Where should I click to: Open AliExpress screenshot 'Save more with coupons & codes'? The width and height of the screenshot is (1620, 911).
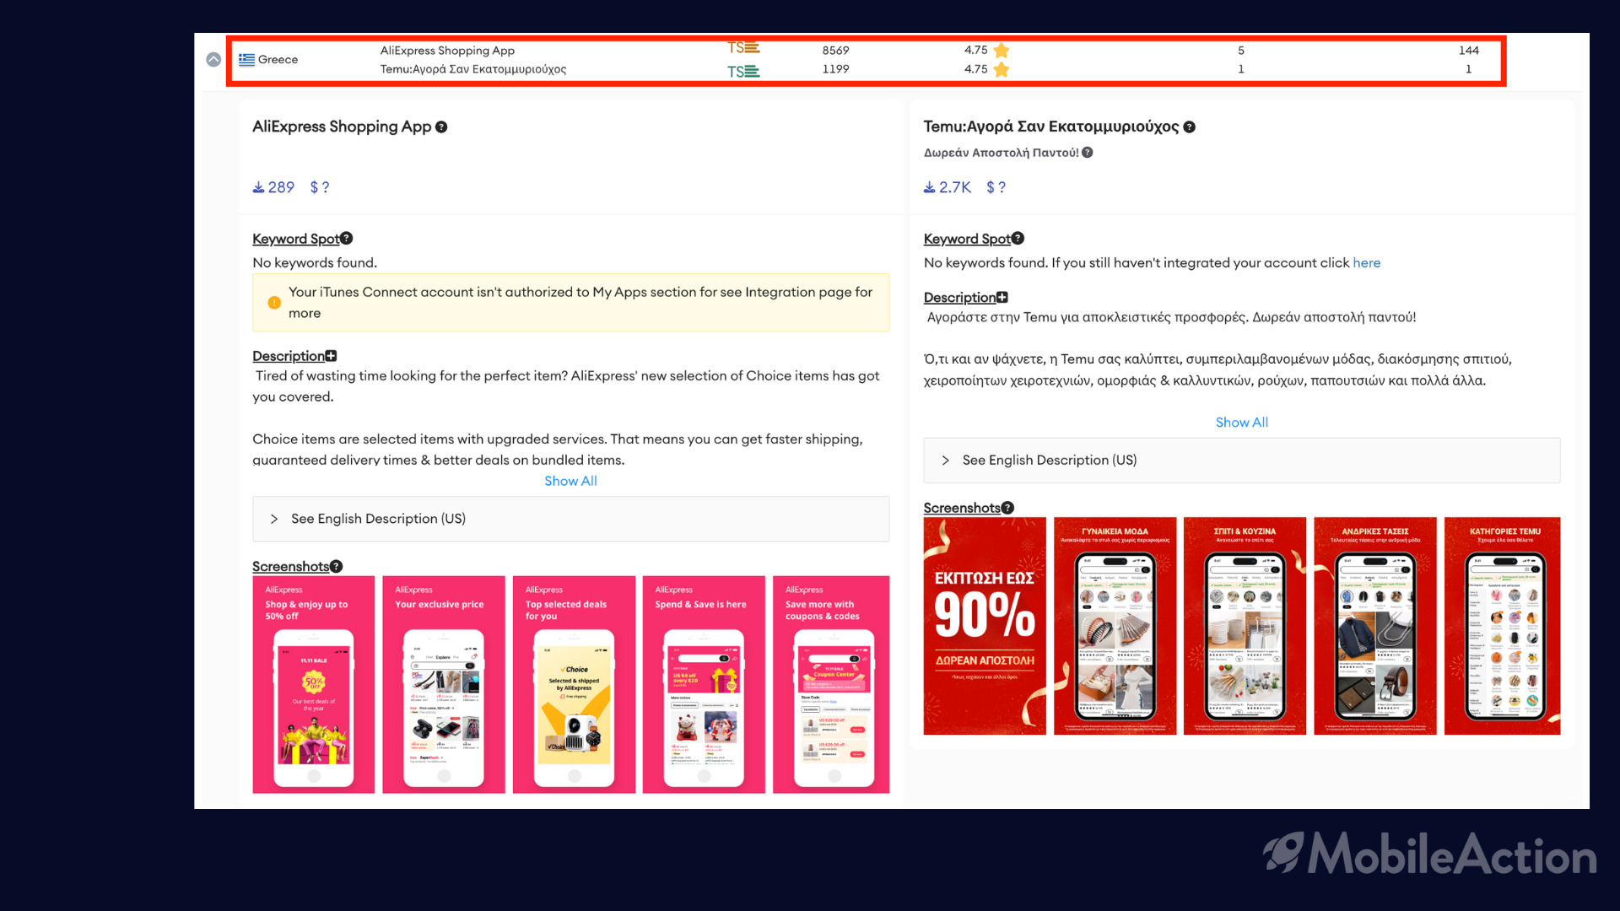pyautogui.click(x=831, y=685)
